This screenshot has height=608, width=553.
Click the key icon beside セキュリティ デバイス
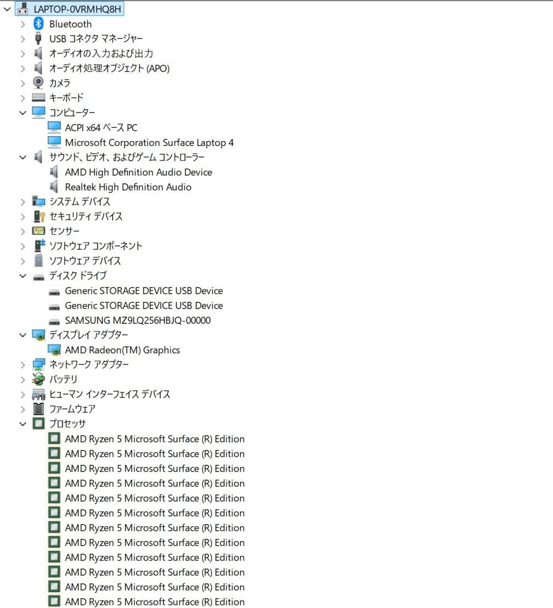(38, 216)
